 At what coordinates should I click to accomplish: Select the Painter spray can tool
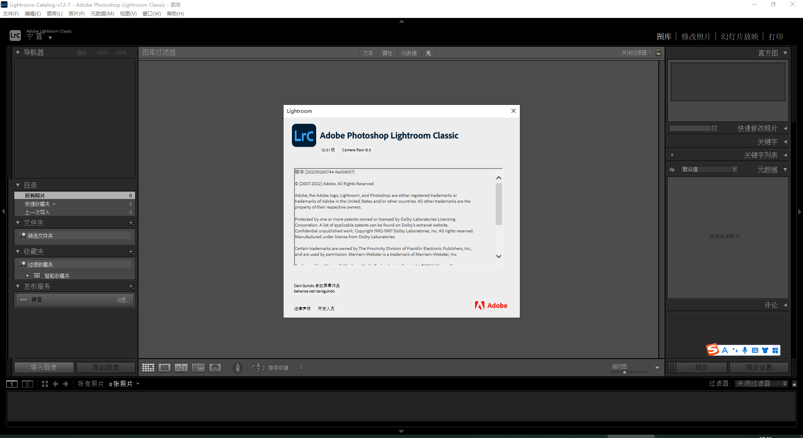pyautogui.click(x=238, y=368)
